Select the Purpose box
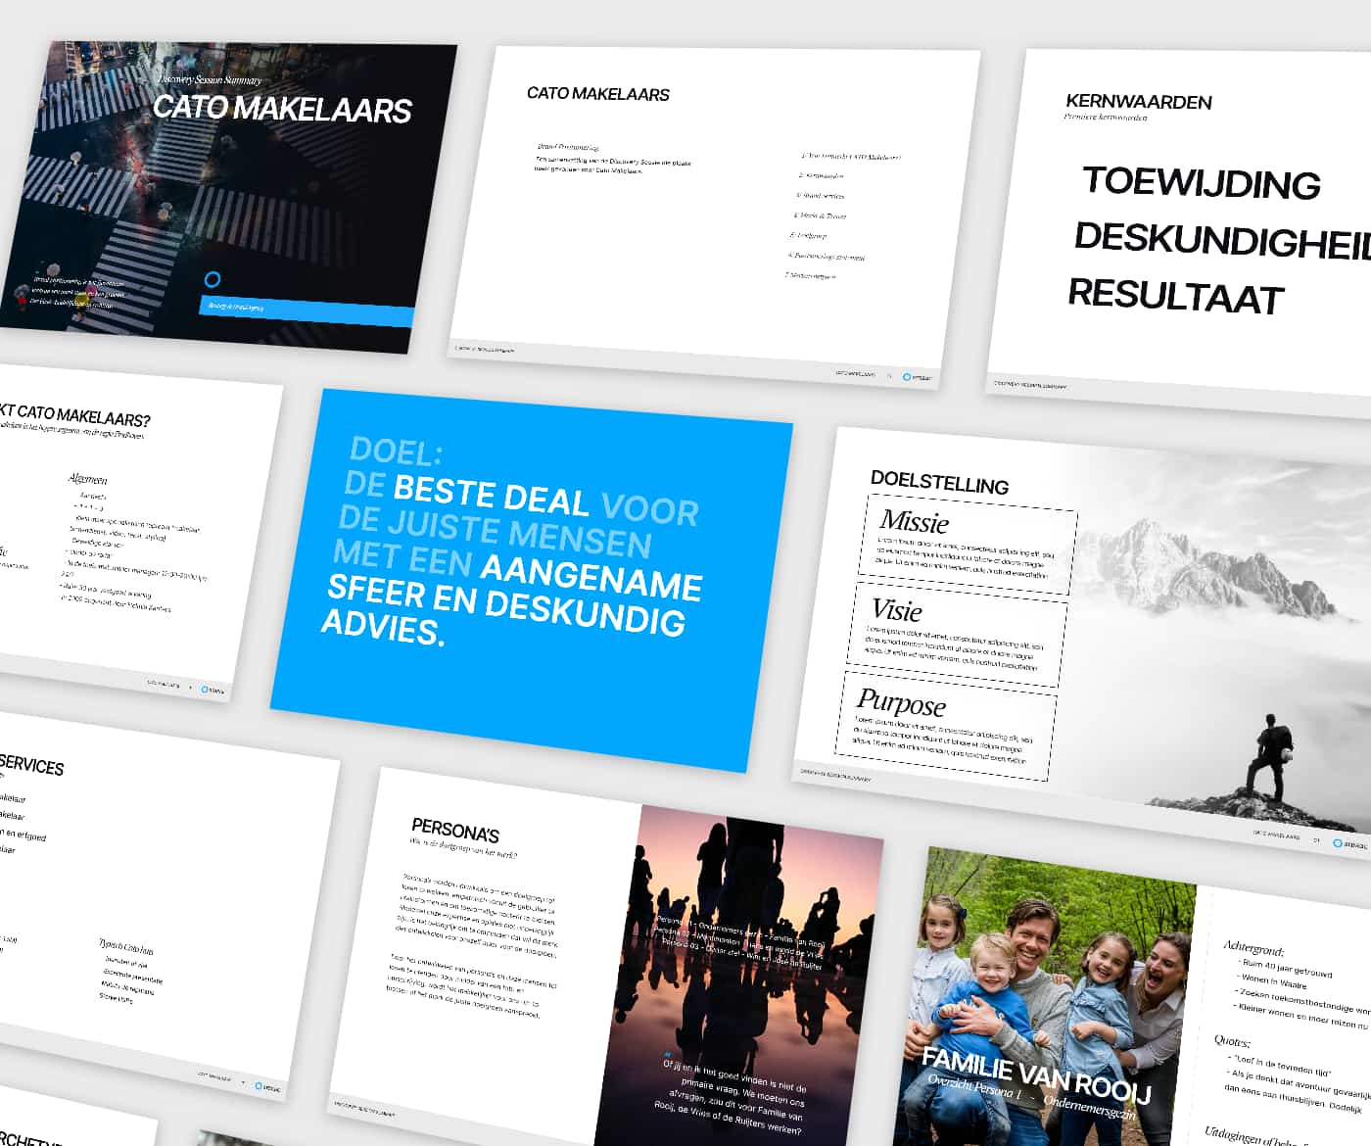This screenshot has width=1371, height=1146. click(x=945, y=725)
